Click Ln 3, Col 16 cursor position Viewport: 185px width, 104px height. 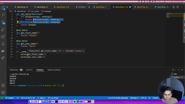click(x=118, y=98)
